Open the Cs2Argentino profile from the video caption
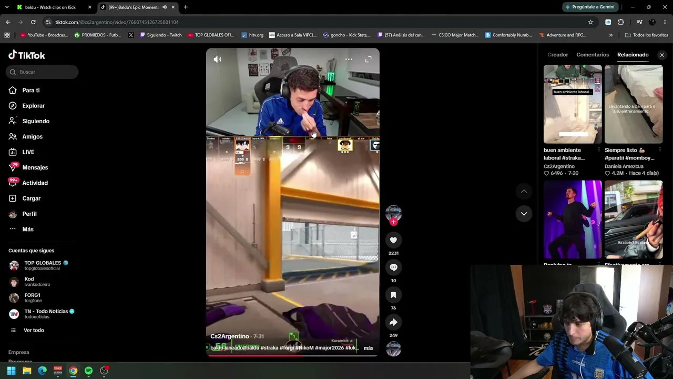This screenshot has height=379, width=673. [x=230, y=336]
